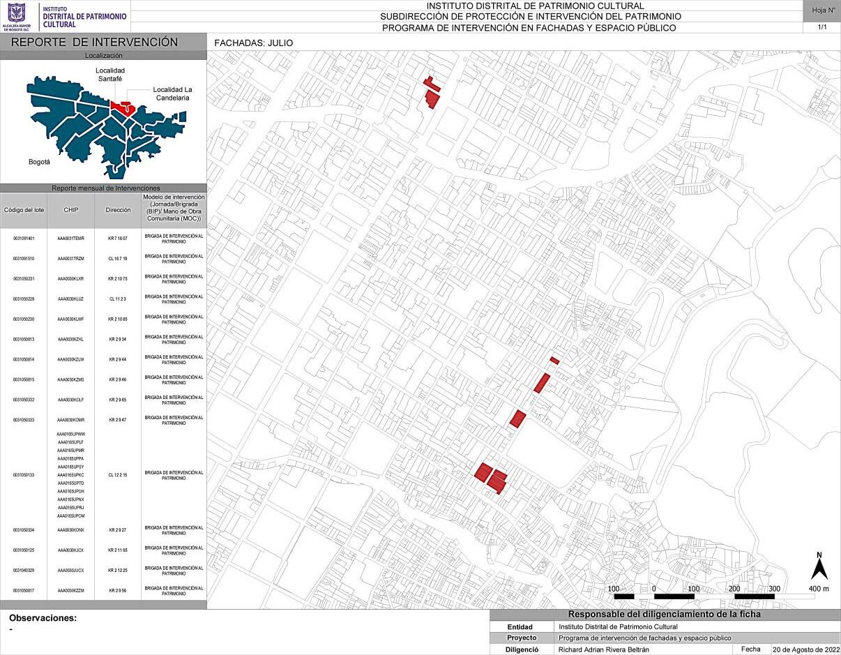Click CHIP value AAA0030KZLW
The image size is (841, 655).
[70, 360]
